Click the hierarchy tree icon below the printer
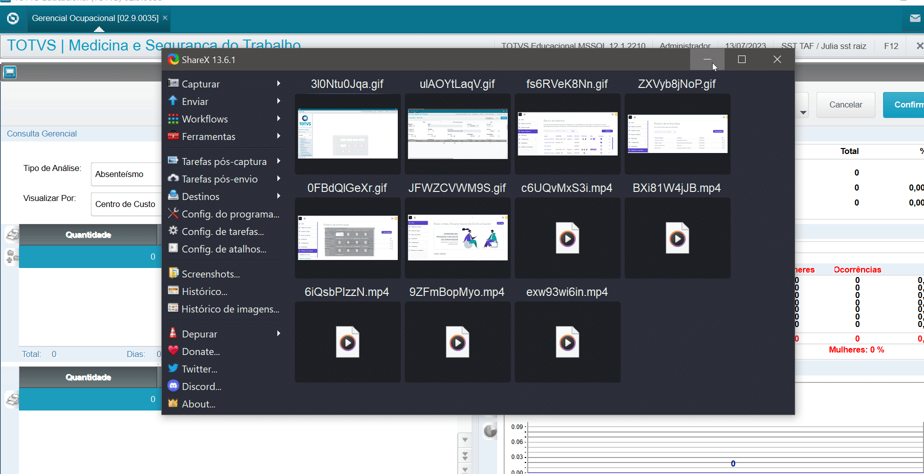 pos(12,256)
